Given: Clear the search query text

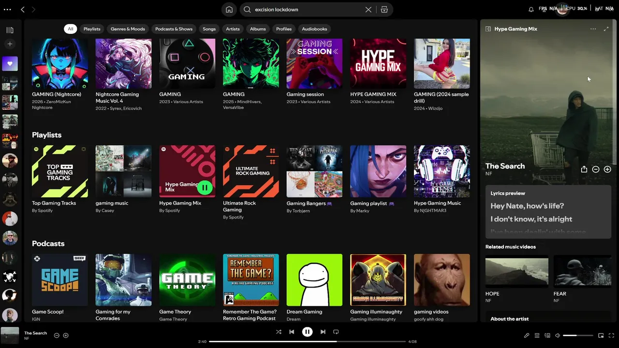Looking at the screenshot, I should pyautogui.click(x=368, y=9).
